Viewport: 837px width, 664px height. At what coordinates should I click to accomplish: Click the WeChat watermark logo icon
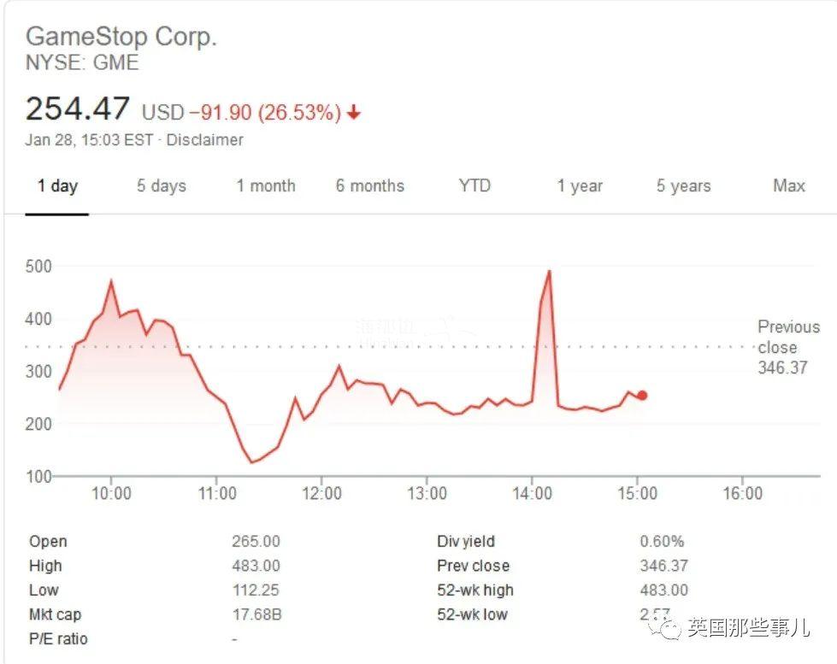click(x=664, y=626)
